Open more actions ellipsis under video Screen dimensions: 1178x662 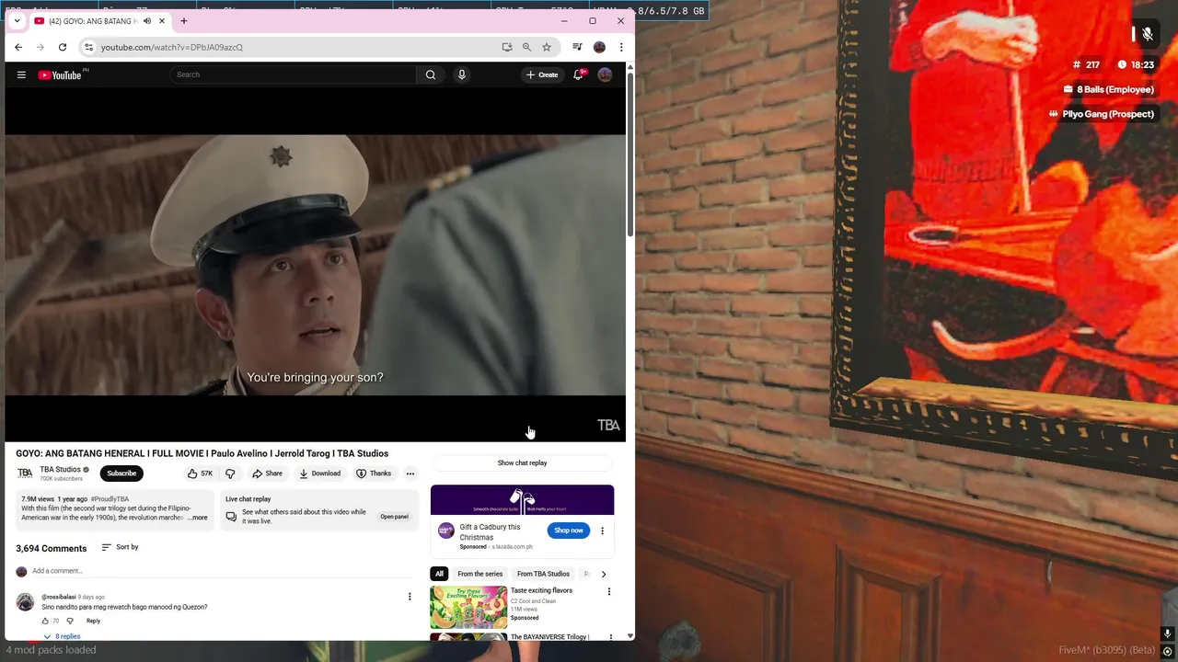410,474
